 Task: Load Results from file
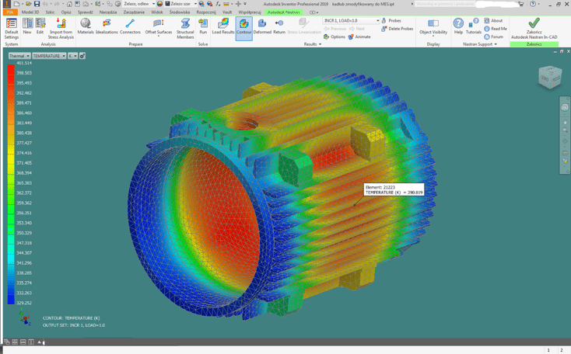[223, 26]
